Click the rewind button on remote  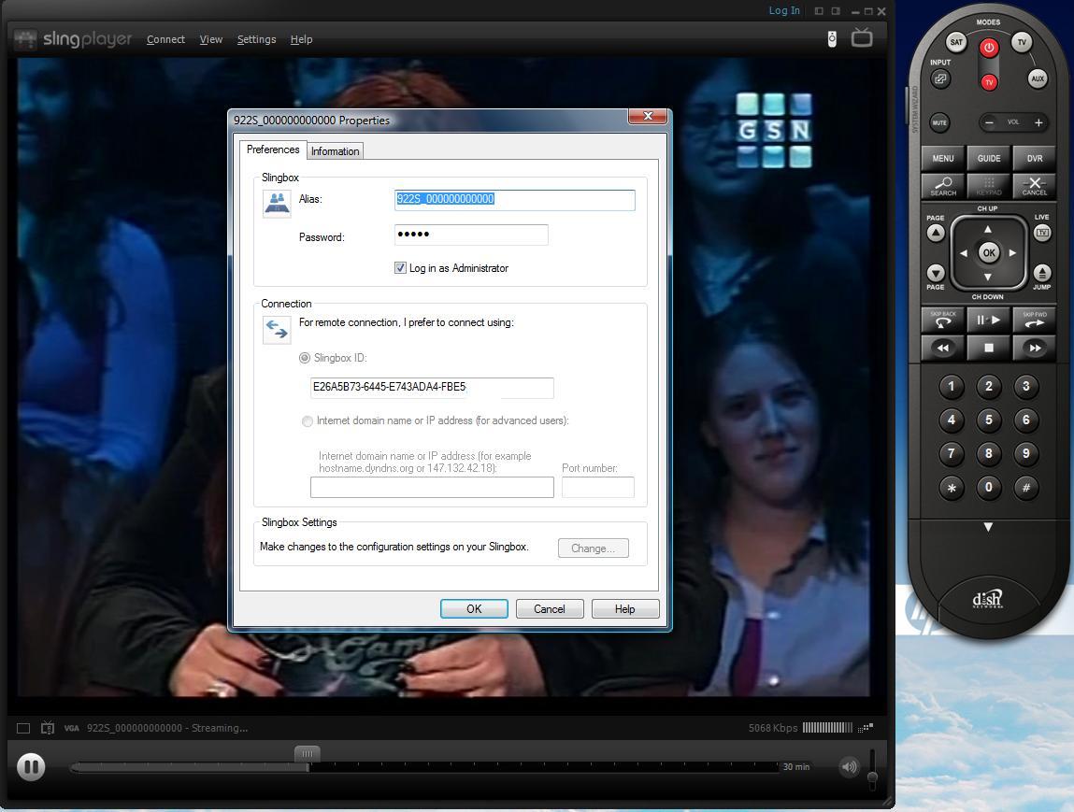943,348
